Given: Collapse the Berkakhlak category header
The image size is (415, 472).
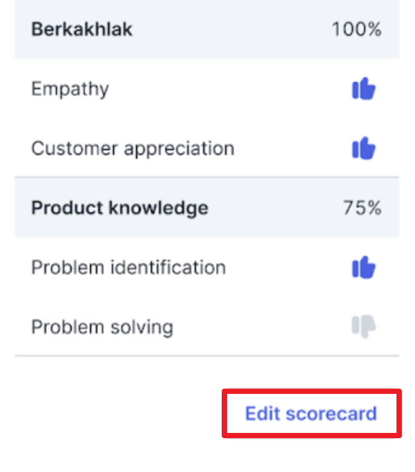Looking at the screenshot, I should tap(207, 29).
